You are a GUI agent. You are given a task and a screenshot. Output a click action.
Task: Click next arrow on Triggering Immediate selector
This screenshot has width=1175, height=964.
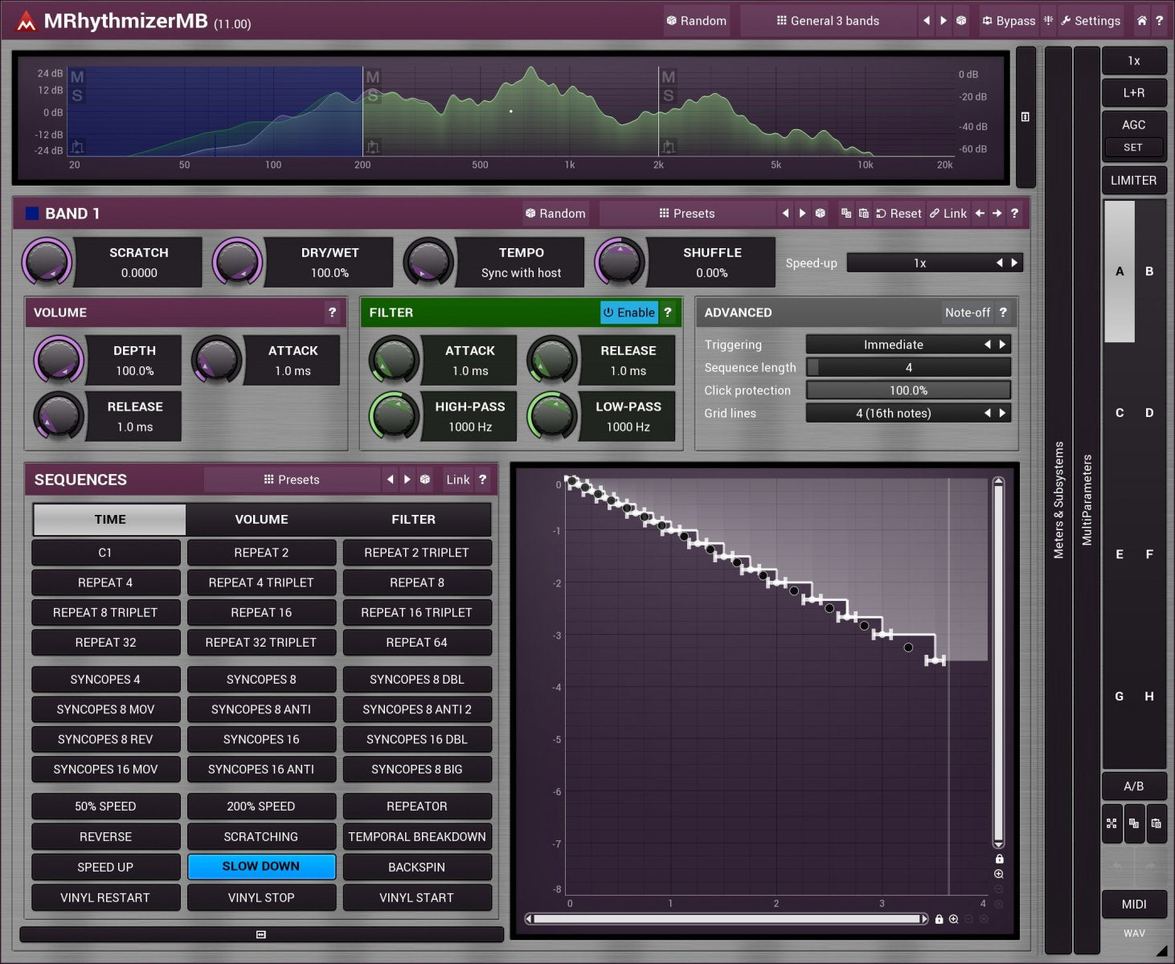(1002, 345)
